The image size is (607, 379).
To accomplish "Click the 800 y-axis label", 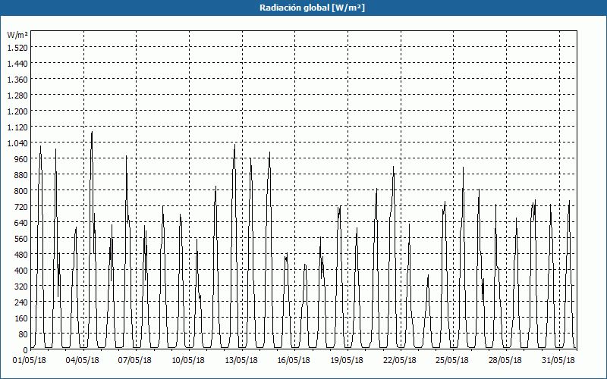I will click(22, 191).
